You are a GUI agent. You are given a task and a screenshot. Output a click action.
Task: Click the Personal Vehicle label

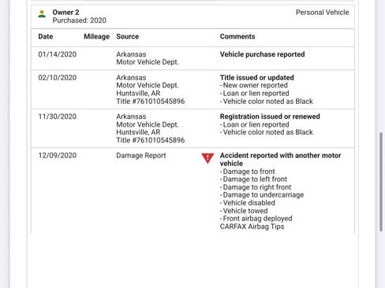[322, 13]
